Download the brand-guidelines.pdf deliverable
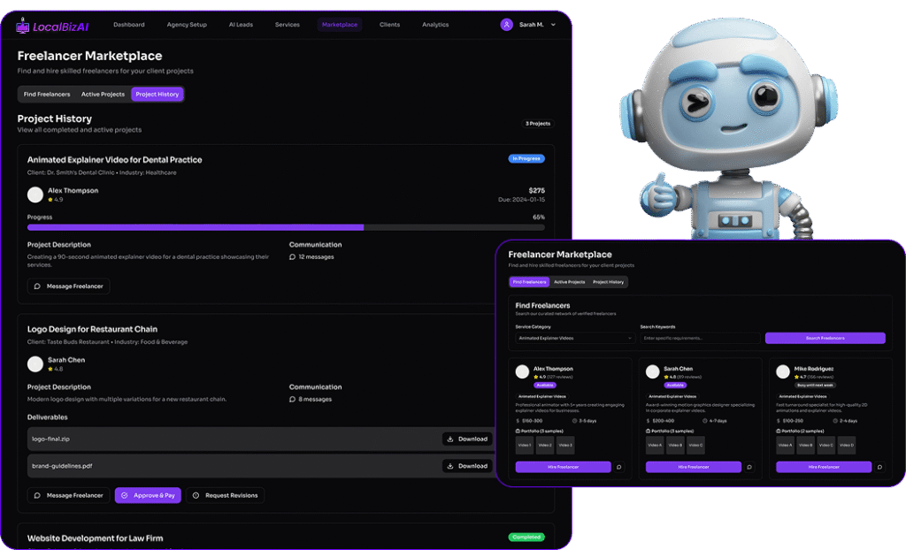Viewport: 906px width, 550px height. point(467,466)
